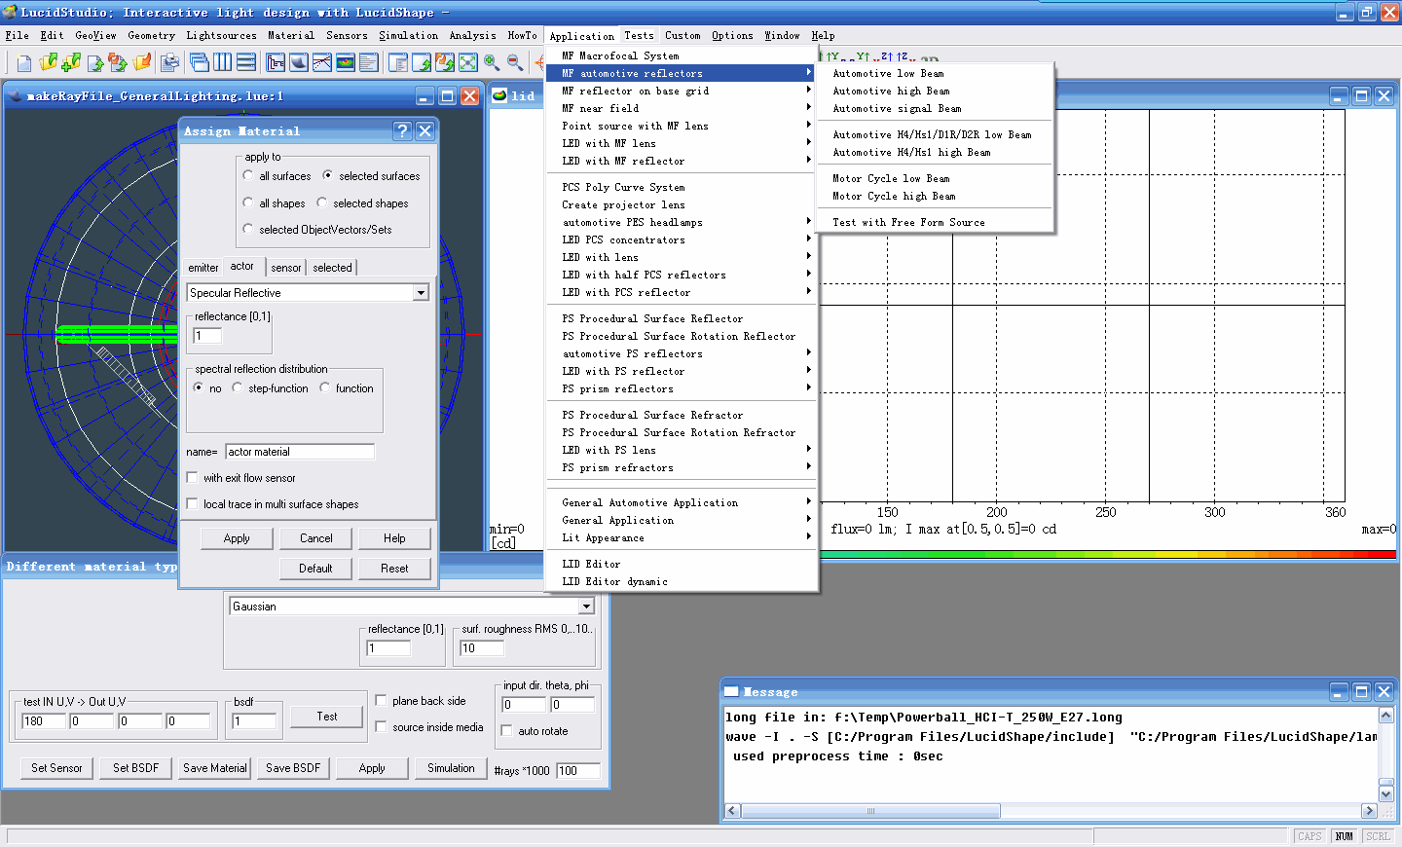The image size is (1402, 847).
Task: Toggle the 'plane back side' checkbox
Action: (381, 701)
